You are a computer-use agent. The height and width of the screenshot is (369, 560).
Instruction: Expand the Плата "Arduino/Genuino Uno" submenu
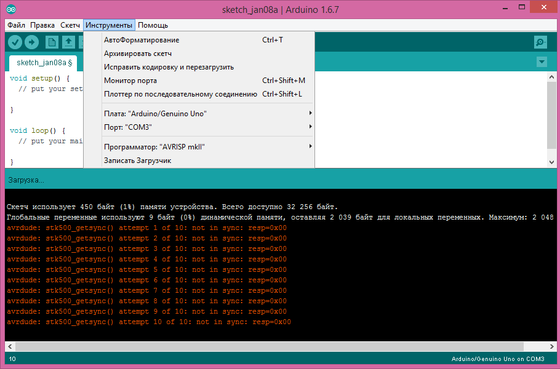[207, 114]
